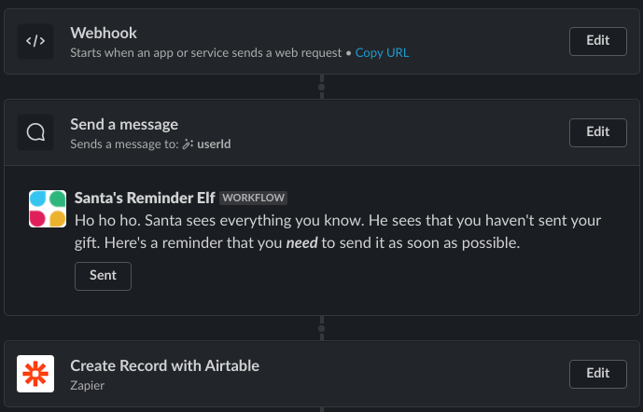Edit the Send a message step

coord(597,132)
